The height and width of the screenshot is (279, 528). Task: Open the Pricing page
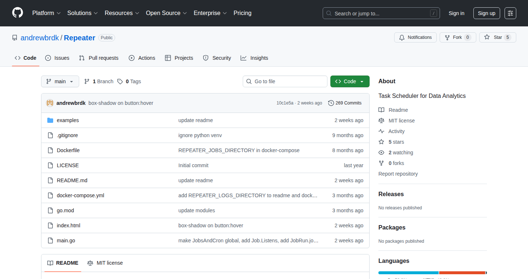point(242,13)
